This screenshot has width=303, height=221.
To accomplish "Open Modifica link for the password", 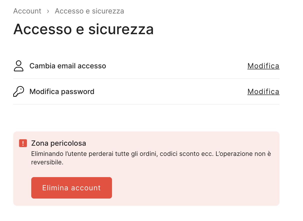I will point(263,92).
